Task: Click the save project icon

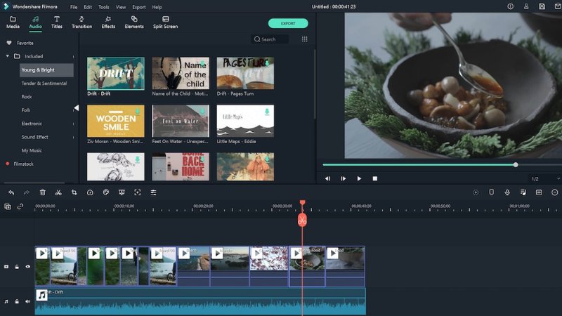Action: (x=542, y=6)
